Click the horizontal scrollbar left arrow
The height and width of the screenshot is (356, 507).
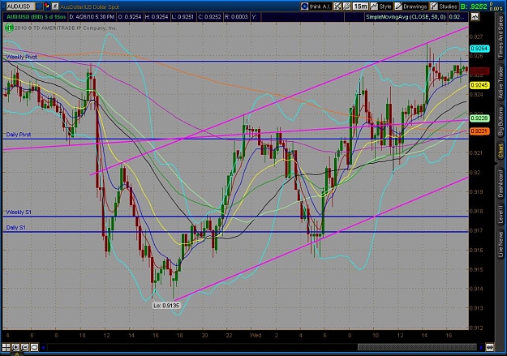[43, 347]
